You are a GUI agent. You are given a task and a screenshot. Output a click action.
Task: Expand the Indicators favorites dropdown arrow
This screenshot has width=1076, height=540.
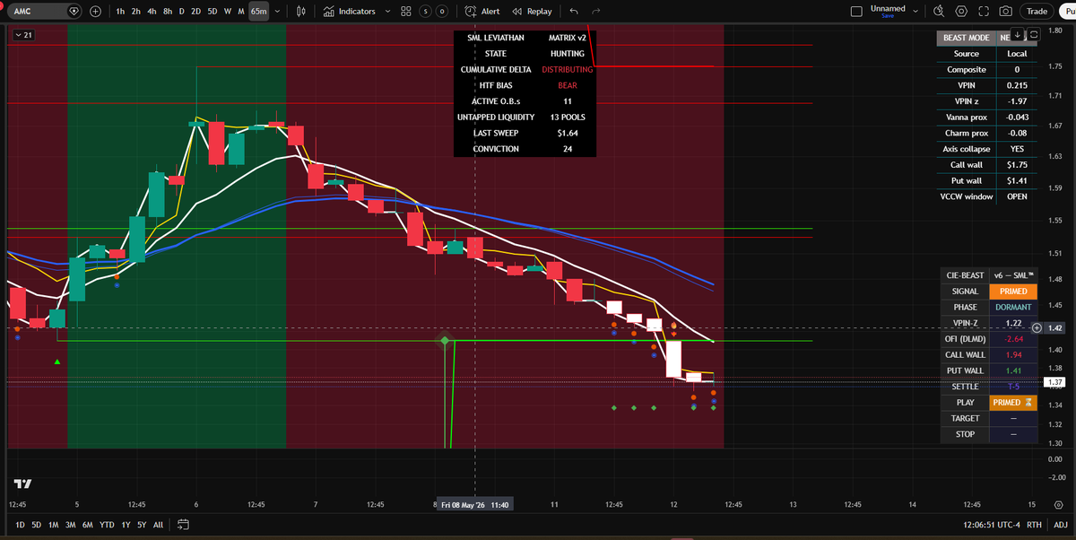tap(386, 12)
